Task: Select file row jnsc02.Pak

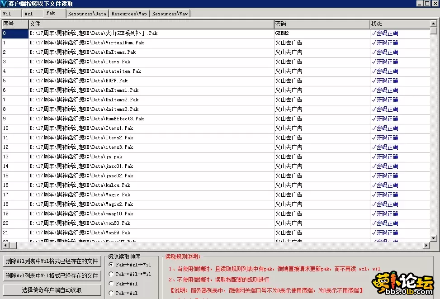Action: [x=216, y=176]
